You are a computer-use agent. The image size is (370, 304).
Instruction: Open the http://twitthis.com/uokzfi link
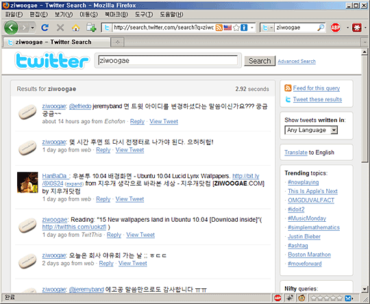pyautogui.click(x=74, y=227)
